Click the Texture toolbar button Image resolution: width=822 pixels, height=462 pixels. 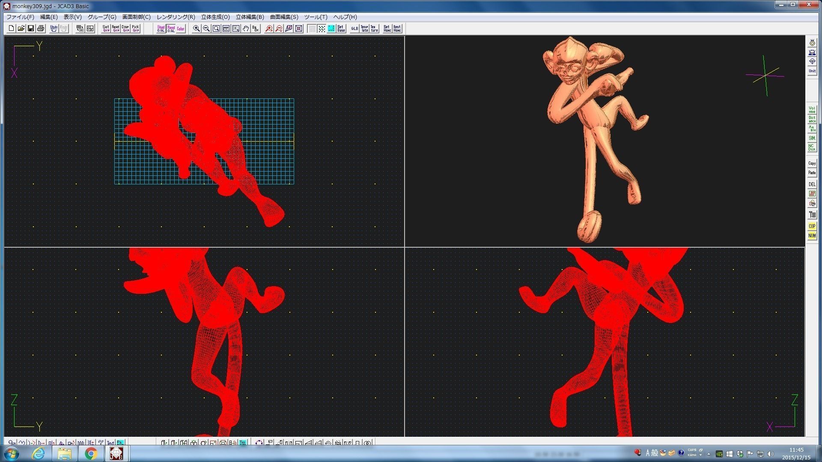click(x=374, y=29)
